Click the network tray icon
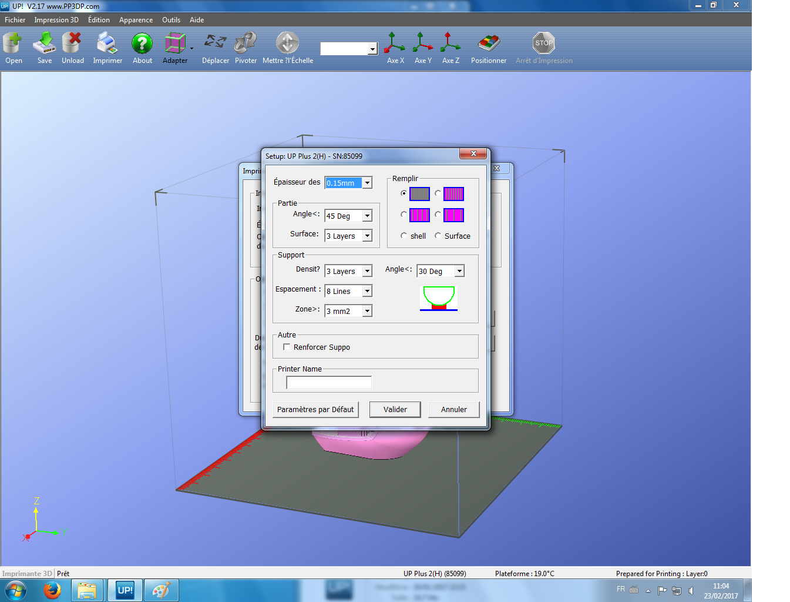The height and width of the screenshot is (602, 790). pyautogui.click(x=677, y=590)
